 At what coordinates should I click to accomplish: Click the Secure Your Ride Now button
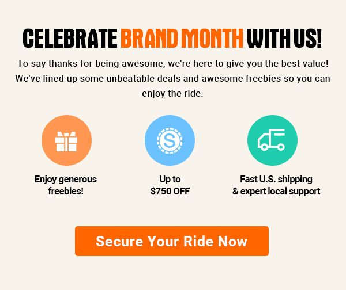click(172, 241)
